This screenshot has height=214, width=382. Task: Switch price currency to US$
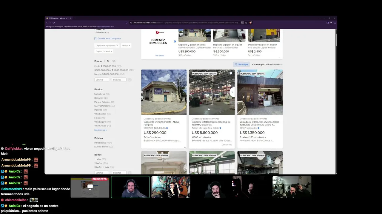(x=113, y=61)
